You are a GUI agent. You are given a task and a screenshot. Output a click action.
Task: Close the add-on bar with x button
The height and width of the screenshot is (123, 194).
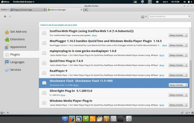click(x=8, y=112)
